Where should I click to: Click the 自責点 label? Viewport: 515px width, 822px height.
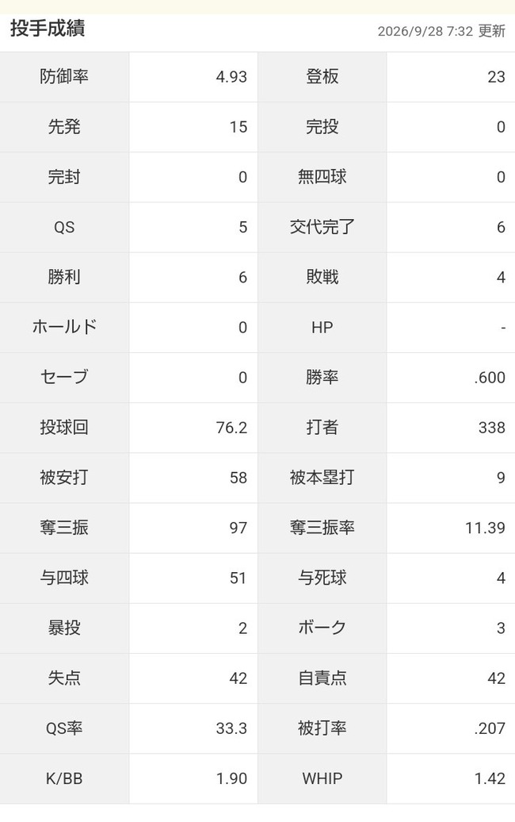322,678
